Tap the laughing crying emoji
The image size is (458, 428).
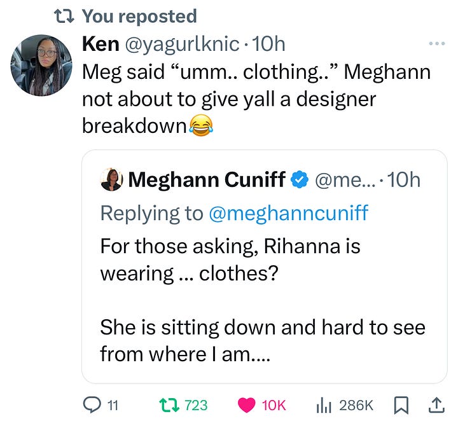click(200, 127)
